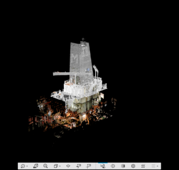The image size is (179, 170).
Task: Click the solid 3D box icon
Action: point(133,166)
